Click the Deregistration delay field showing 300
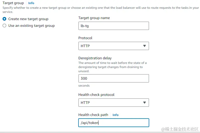Viewport: 200px width, 133px height. (x=114, y=78)
